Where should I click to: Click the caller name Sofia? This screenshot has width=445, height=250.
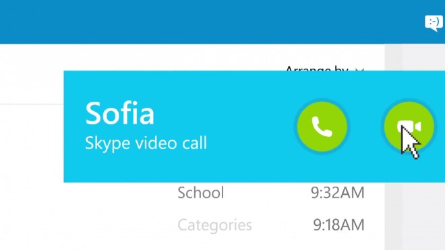coord(119,113)
